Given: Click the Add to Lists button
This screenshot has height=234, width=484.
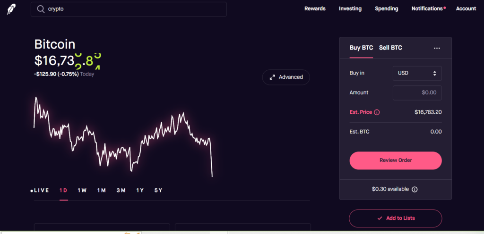Looking at the screenshot, I should [396, 218].
